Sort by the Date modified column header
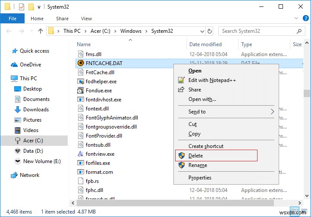Screen dimensions: 311x217 tap(205, 44)
